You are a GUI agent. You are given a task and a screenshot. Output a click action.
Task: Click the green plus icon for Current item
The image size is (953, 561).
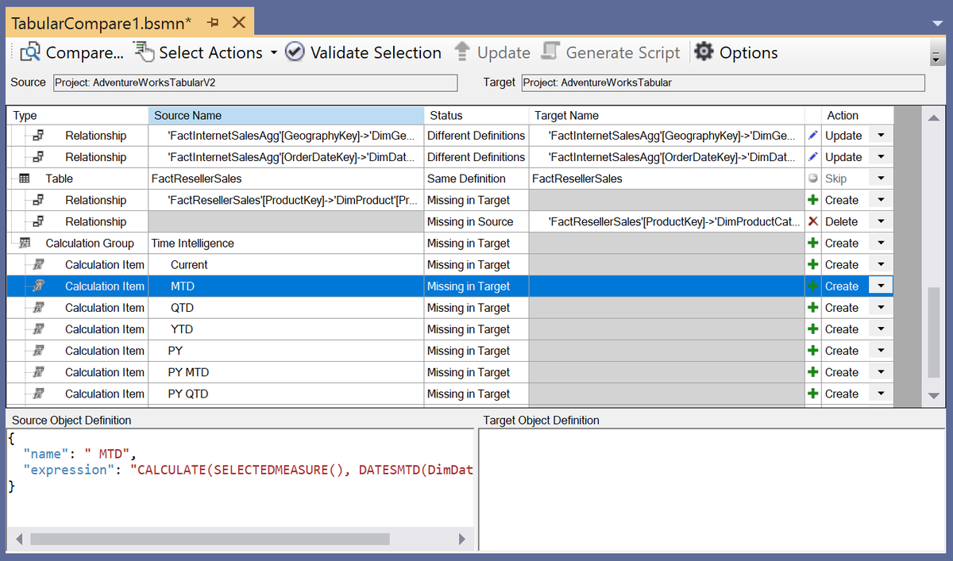coord(812,264)
